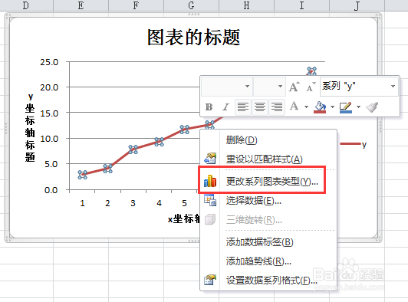Image resolution: width=408 pixels, height=302 pixels.
Task: Choose 更改系列图表类型(Y)... menu entry
Action: (268, 182)
